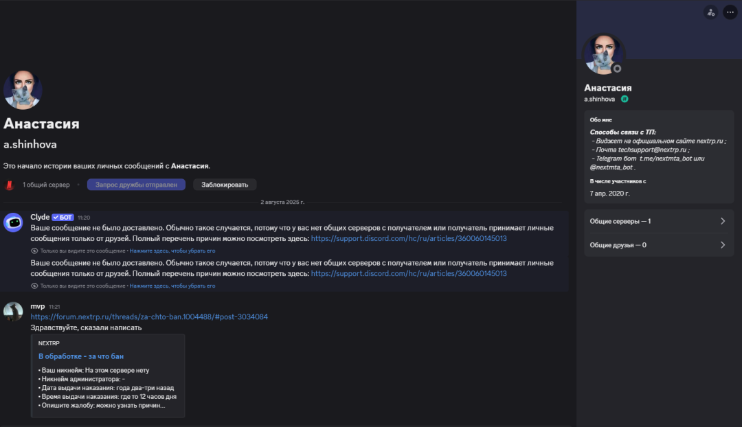Expand 'Общие друзья — 0' row
742x427 pixels.
(x=659, y=245)
